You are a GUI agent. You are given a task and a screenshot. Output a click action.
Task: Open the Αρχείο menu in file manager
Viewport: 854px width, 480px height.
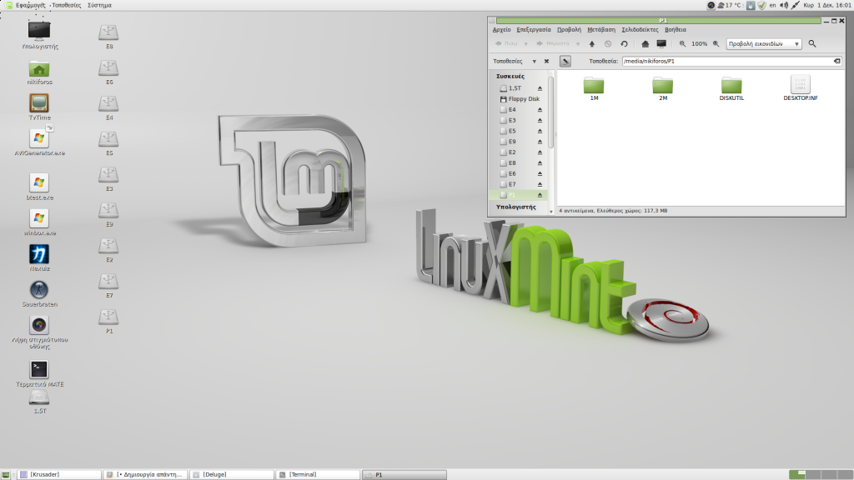click(501, 30)
